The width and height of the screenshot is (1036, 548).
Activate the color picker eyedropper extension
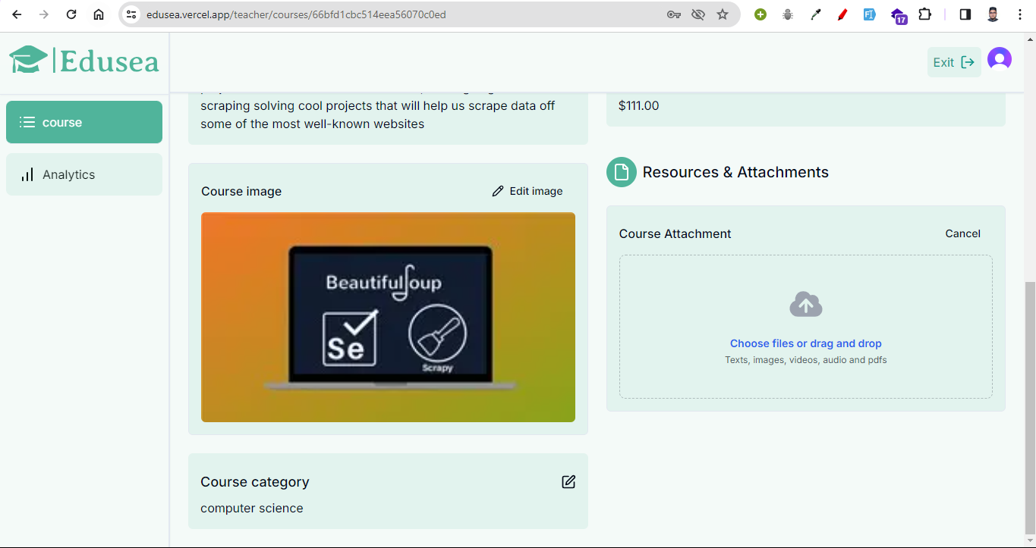tap(816, 14)
